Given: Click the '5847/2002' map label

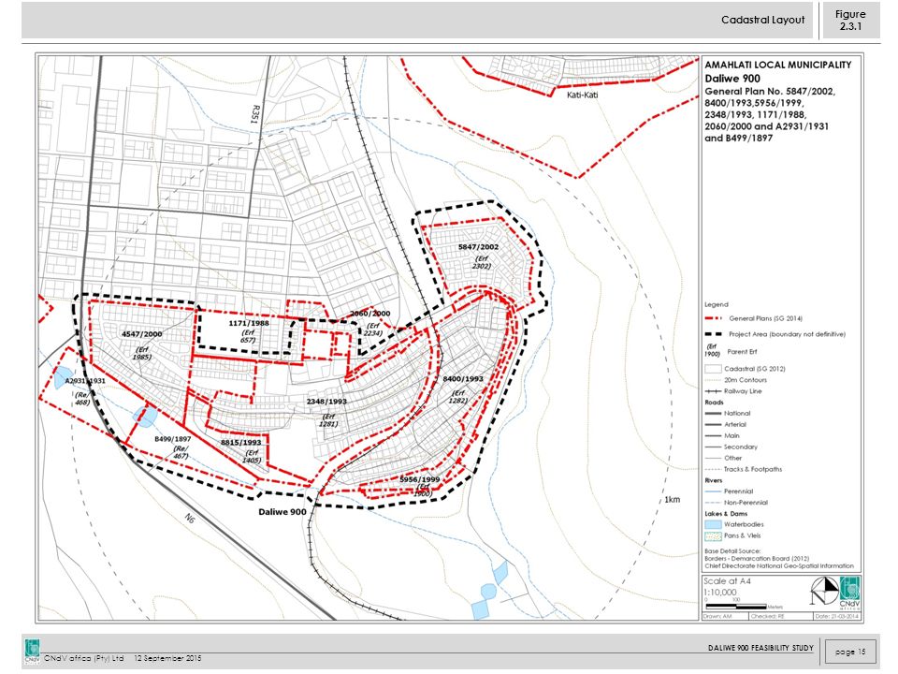Looking at the screenshot, I should coord(478,247).
